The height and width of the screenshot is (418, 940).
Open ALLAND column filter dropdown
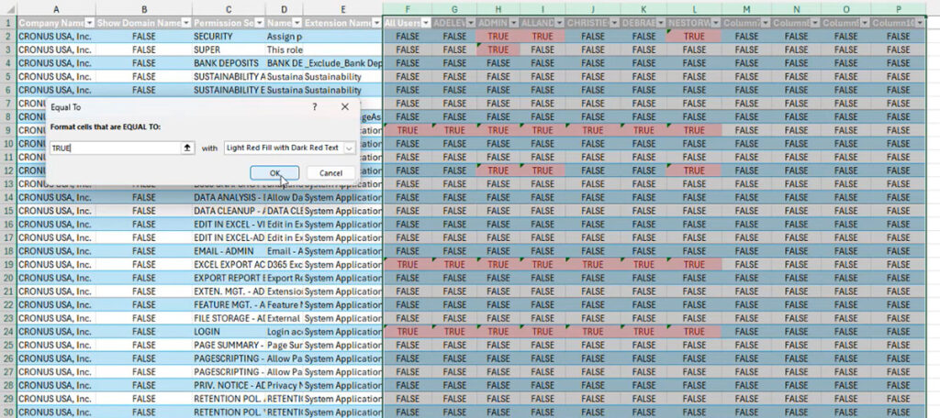tap(559, 23)
